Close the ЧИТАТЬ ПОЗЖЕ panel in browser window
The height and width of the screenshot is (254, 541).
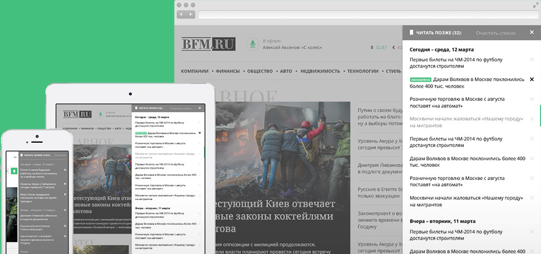coord(532,32)
